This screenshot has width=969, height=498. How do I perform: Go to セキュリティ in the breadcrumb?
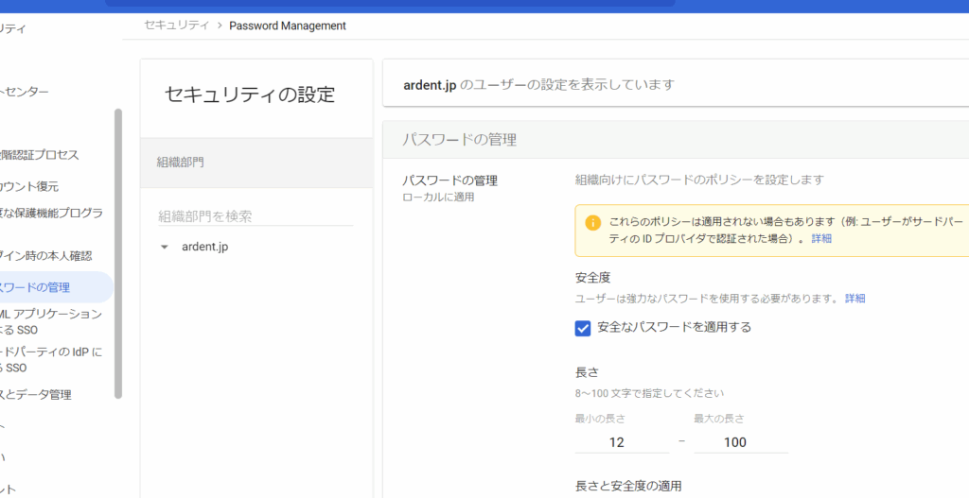177,26
